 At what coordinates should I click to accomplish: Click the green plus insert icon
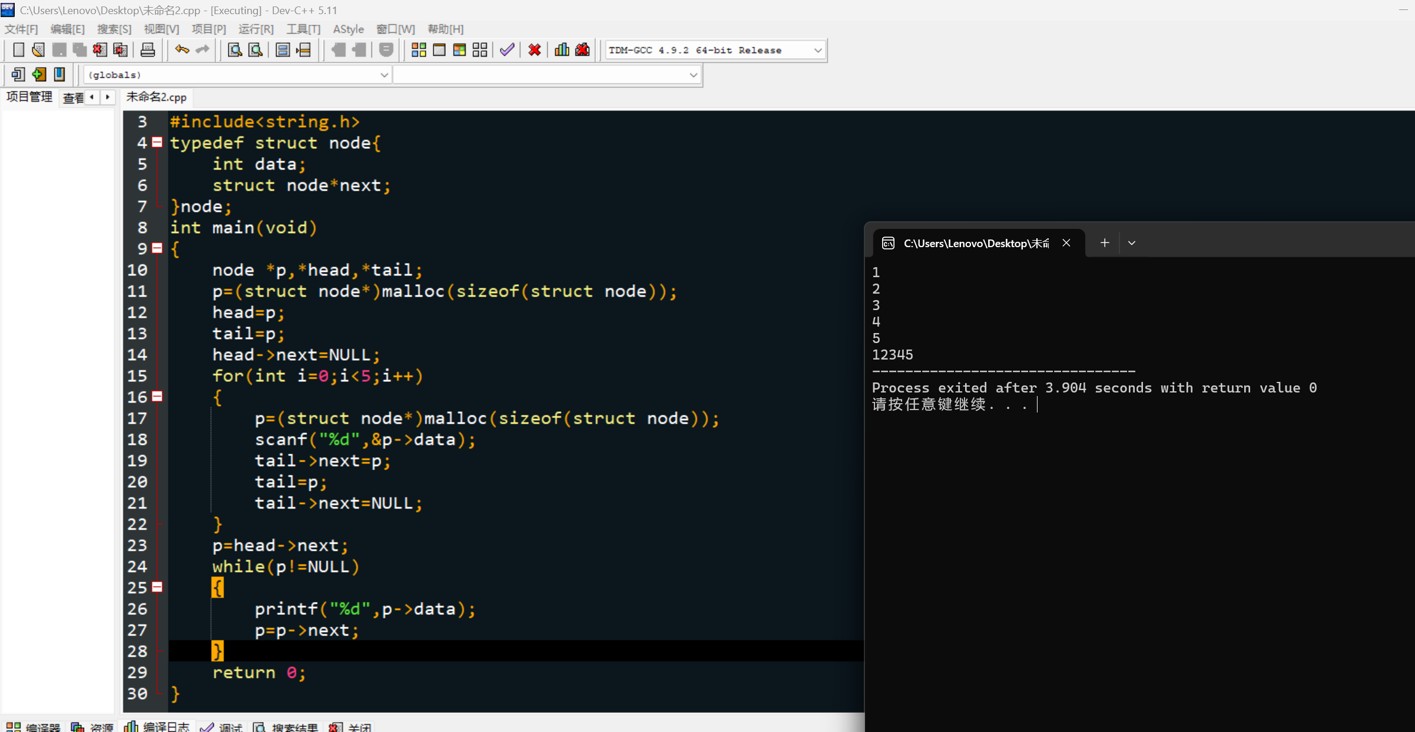pyautogui.click(x=39, y=74)
